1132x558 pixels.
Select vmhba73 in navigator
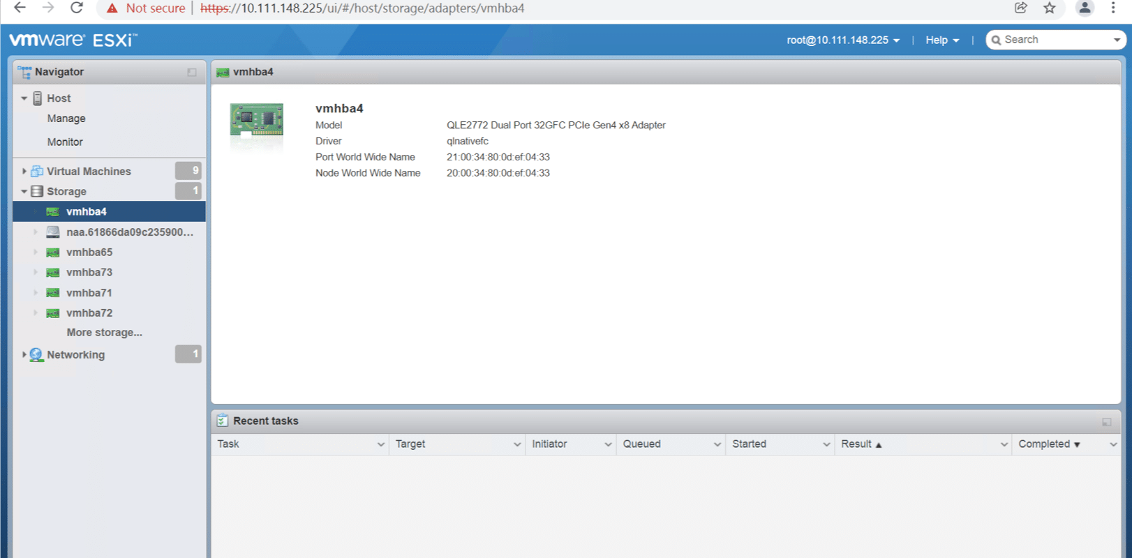click(x=89, y=273)
